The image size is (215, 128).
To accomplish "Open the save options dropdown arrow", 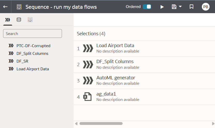I will click(x=180, y=6).
